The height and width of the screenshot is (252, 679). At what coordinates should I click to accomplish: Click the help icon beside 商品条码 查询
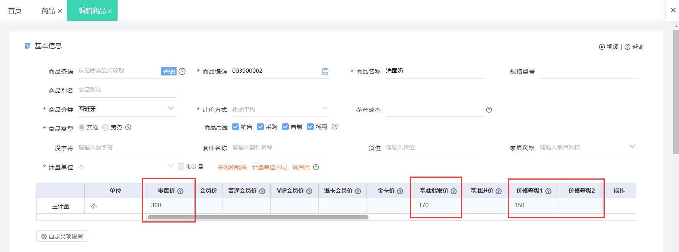click(x=182, y=71)
